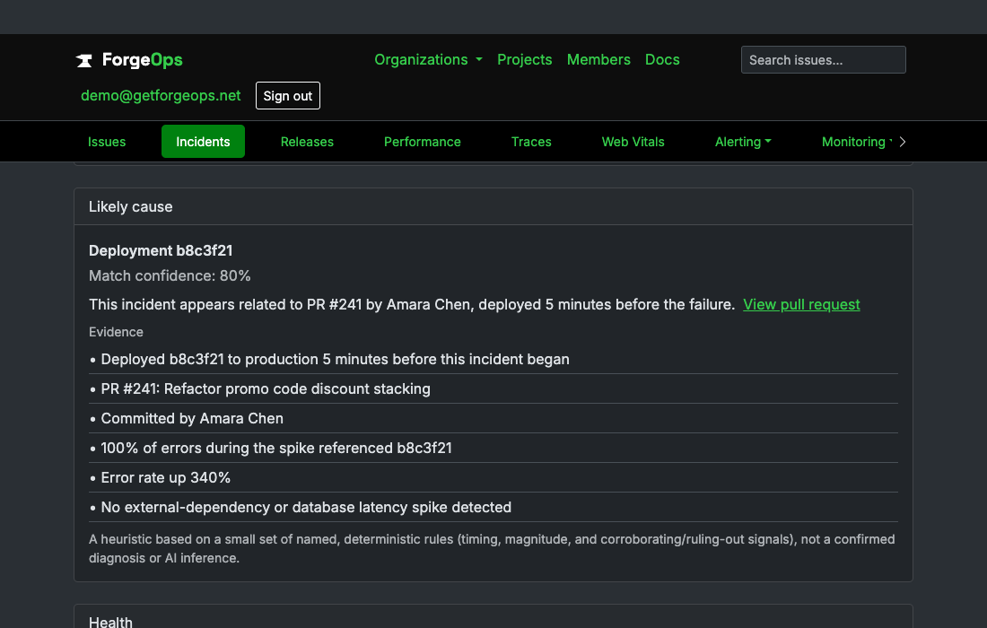Expand the Organizations dropdown menu

428,60
